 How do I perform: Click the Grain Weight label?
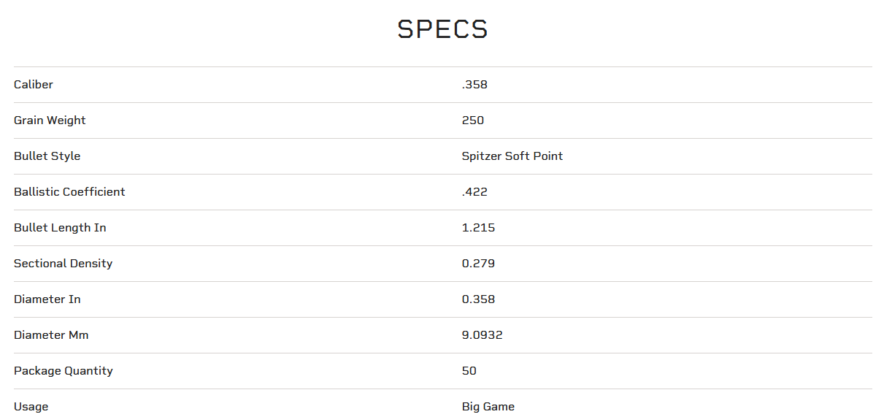tap(50, 120)
